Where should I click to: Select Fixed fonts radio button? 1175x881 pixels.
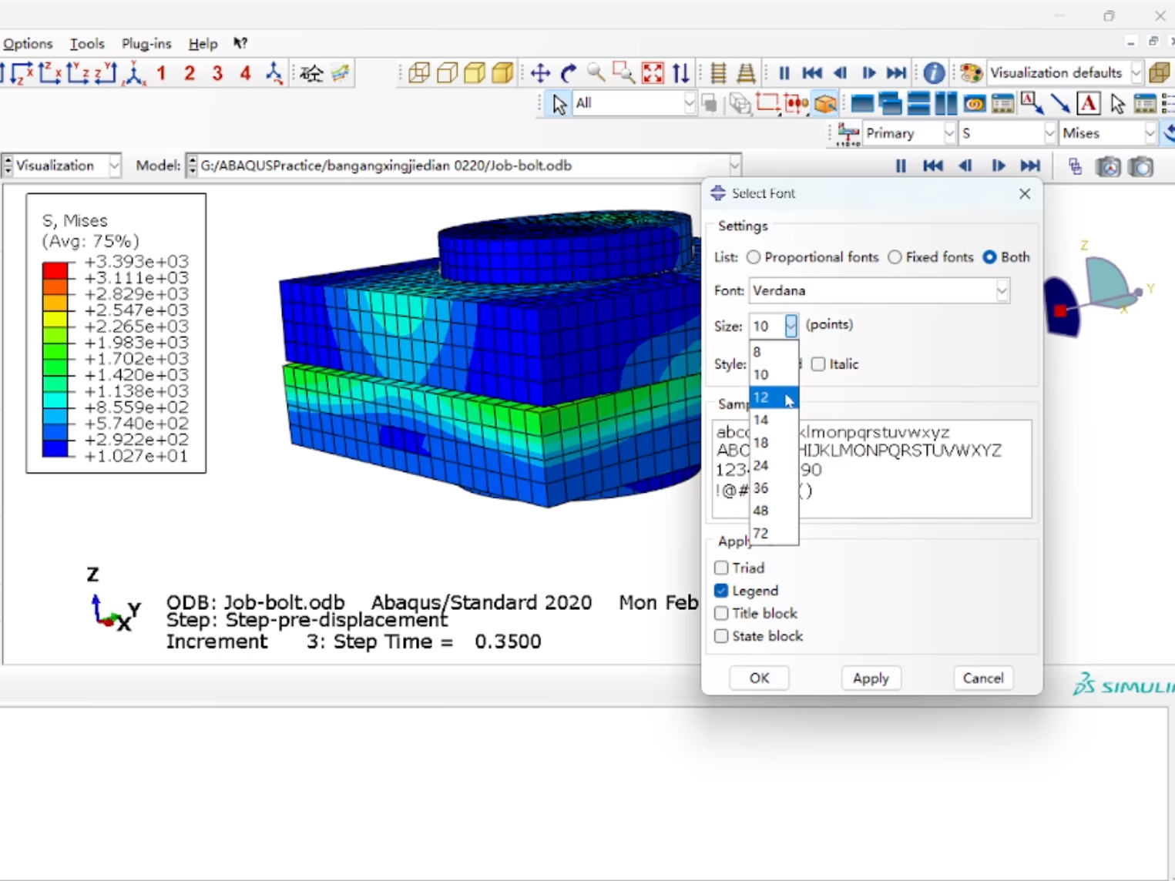tap(895, 257)
